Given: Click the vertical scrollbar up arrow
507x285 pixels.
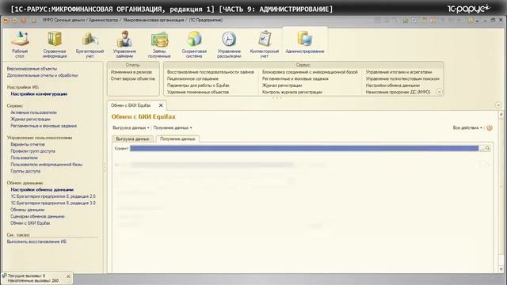Looking at the screenshot, I should pyautogui.click(x=501, y=114).
